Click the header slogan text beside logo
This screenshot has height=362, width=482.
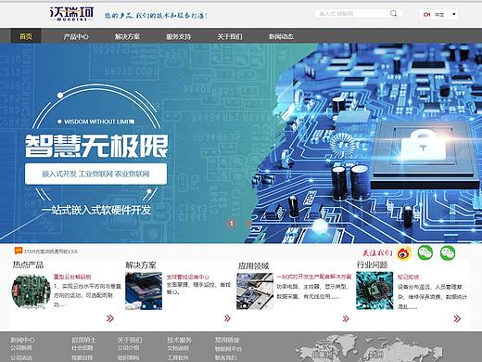click(156, 15)
